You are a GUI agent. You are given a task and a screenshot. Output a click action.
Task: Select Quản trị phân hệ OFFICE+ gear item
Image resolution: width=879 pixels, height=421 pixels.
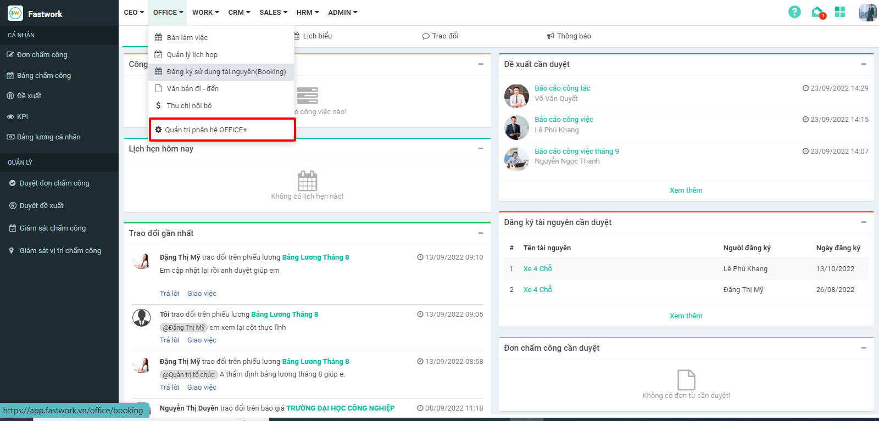click(205, 130)
